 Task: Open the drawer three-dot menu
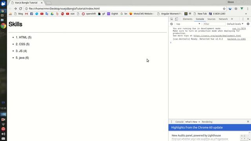[171, 122]
